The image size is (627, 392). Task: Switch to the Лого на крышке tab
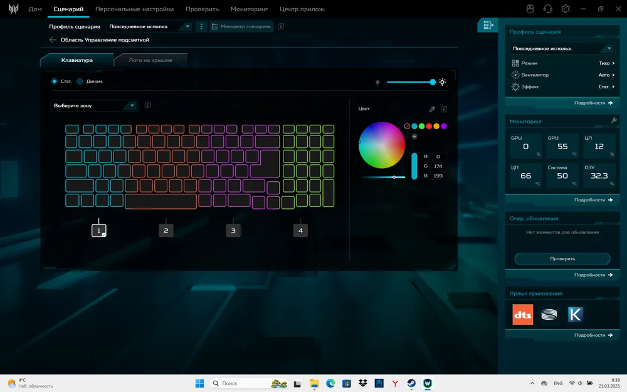[150, 60]
